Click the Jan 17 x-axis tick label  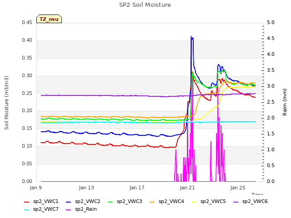coord(137,188)
